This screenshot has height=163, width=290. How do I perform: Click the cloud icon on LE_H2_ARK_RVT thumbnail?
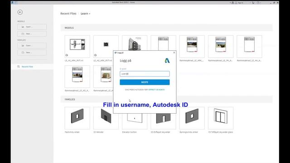pyautogui.click(x=95, y=55)
